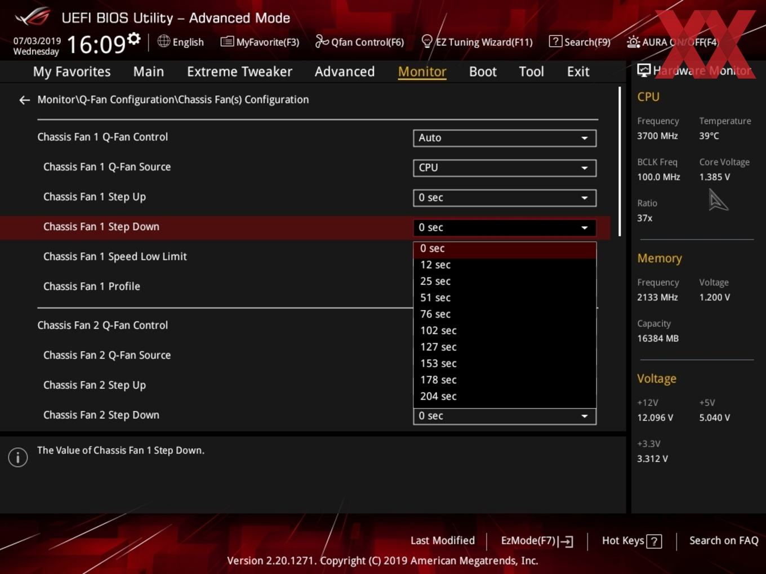766x574 pixels.
Task: Click the mouse cursor arrow graphic
Action: 718,200
